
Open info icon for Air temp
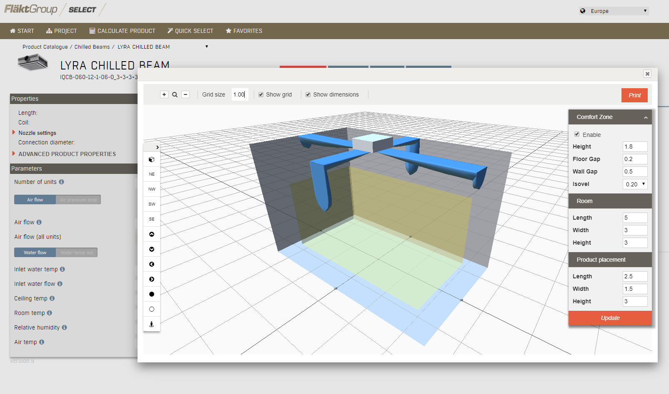[42, 342]
